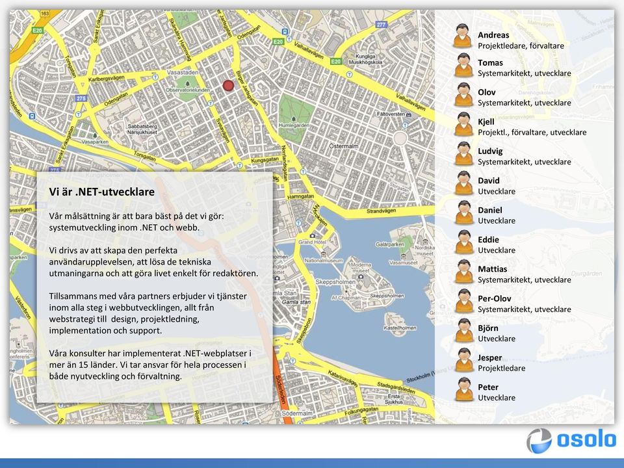
Task: Click the avatar icon next to Jesper
Action: tap(463, 360)
